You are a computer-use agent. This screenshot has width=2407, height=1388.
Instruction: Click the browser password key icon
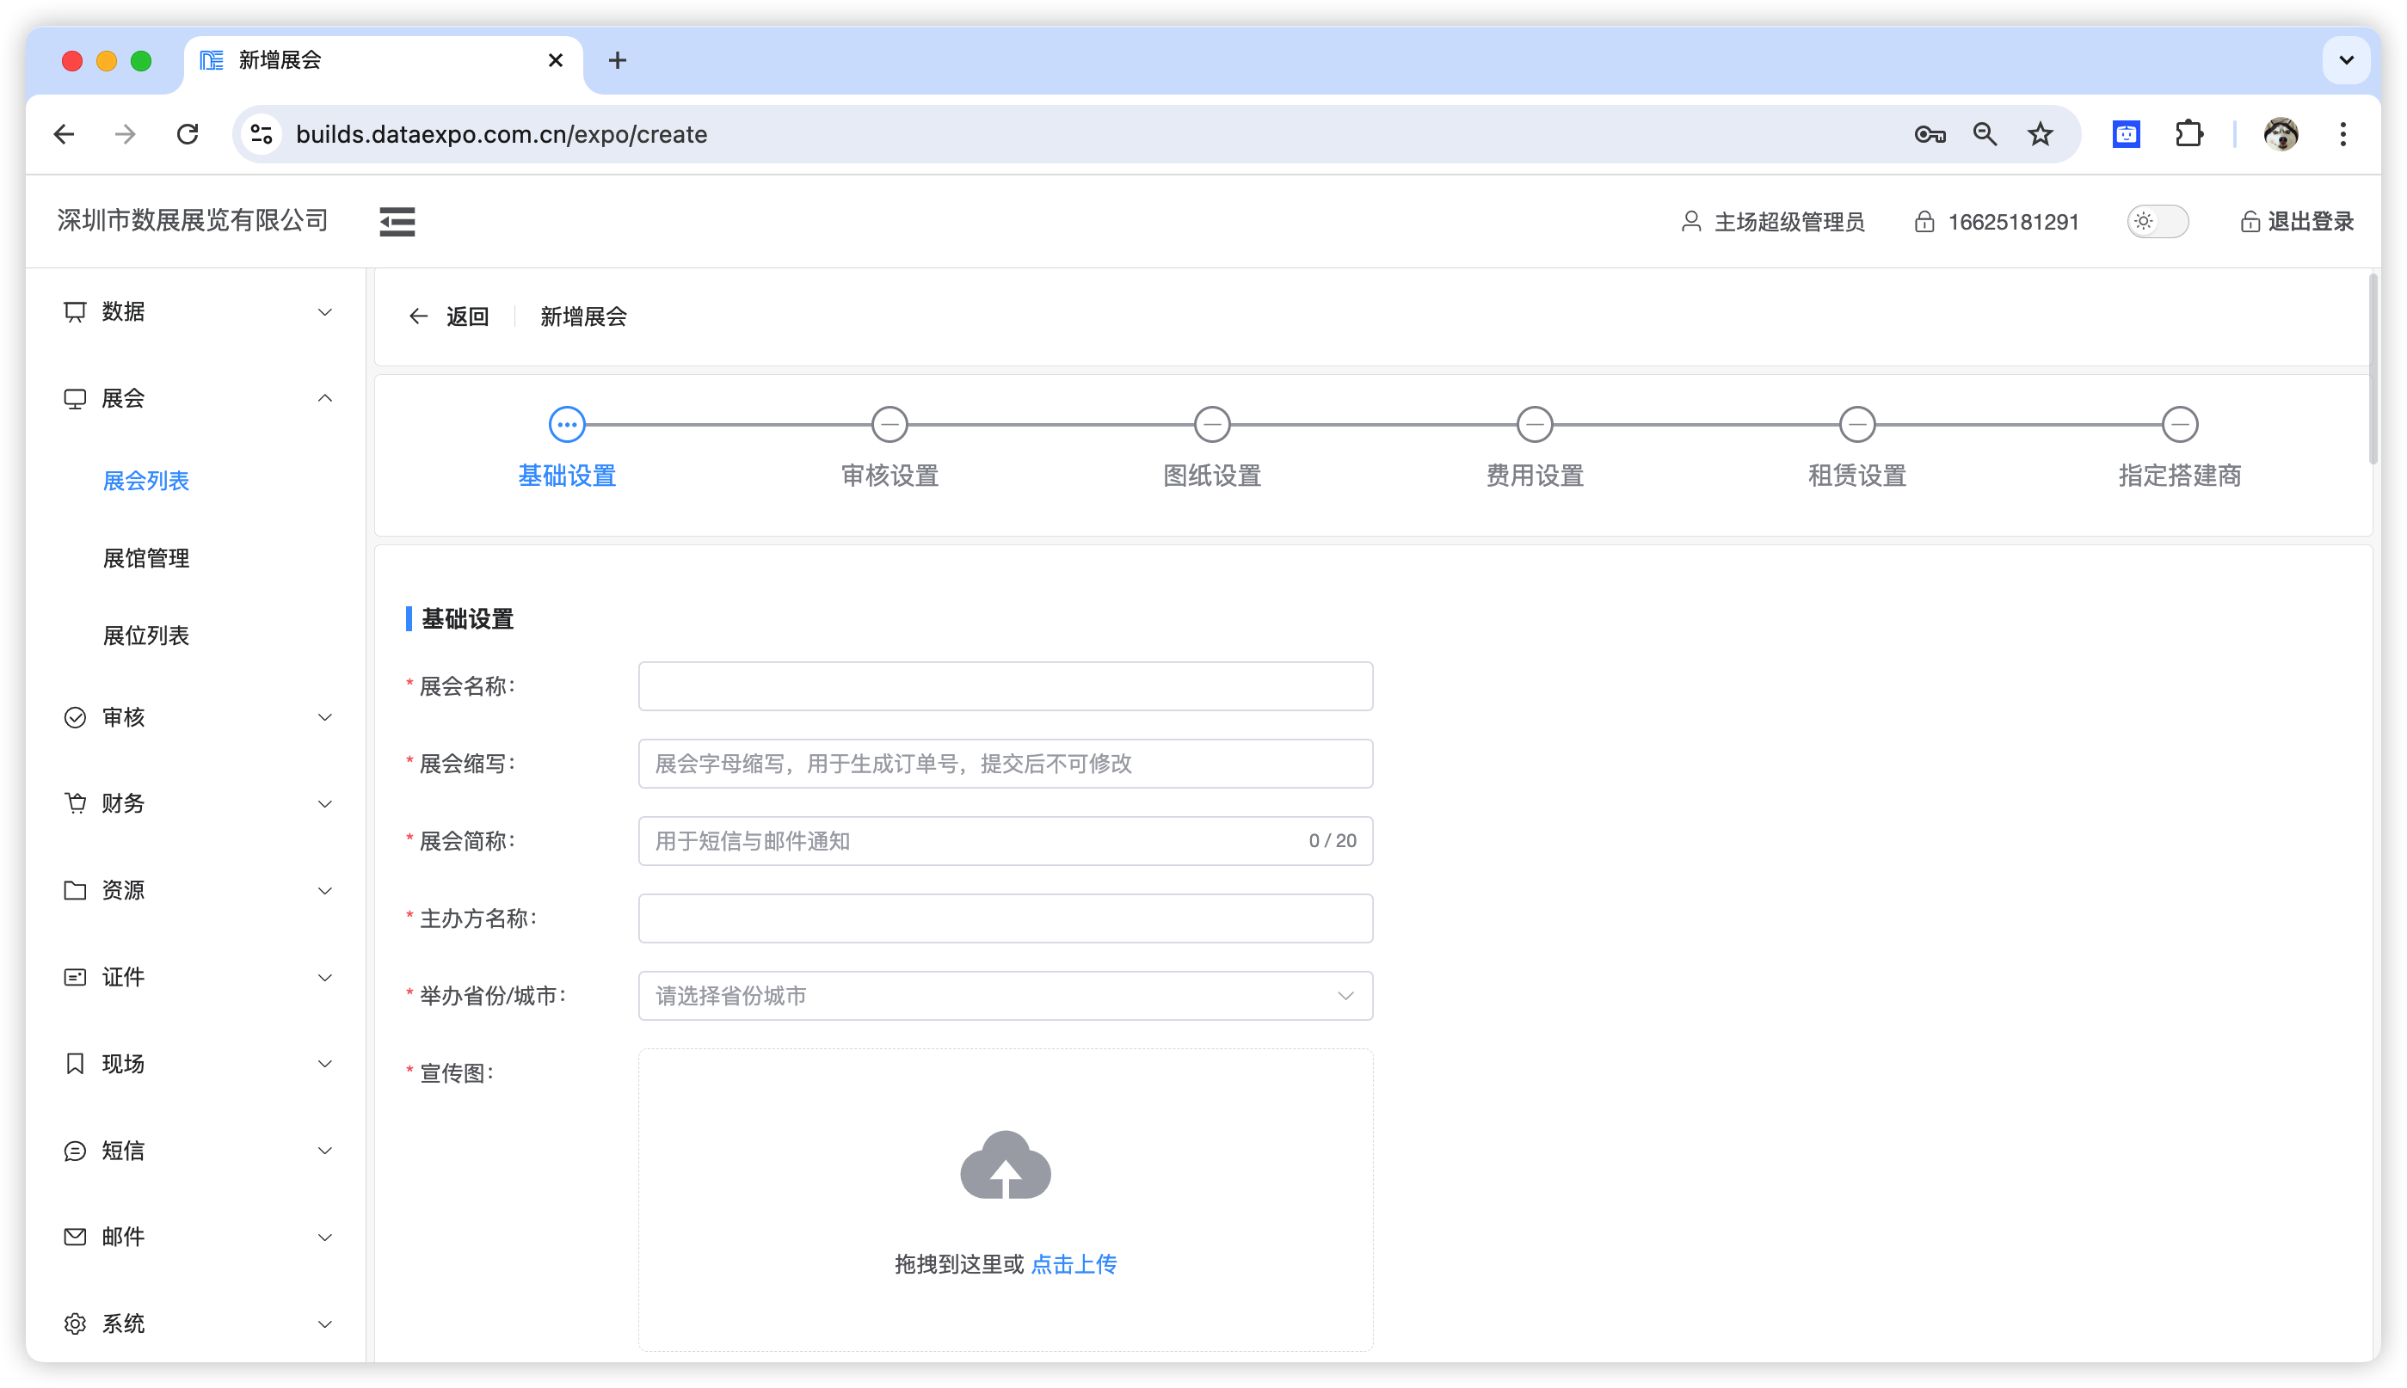[1930, 134]
